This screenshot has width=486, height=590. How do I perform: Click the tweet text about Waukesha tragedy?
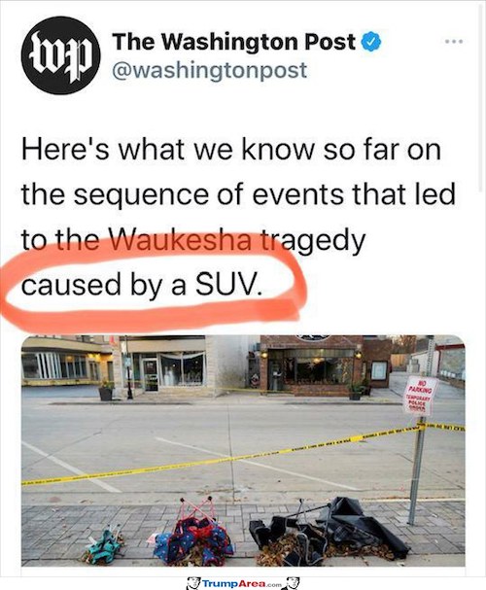point(238,218)
